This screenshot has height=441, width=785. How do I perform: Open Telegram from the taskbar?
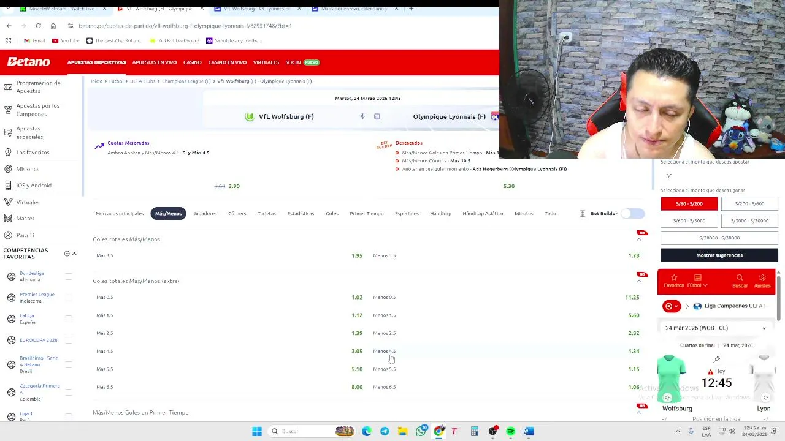tap(385, 431)
